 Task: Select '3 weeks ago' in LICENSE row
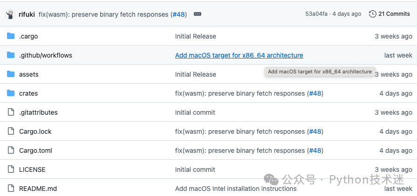394,170
